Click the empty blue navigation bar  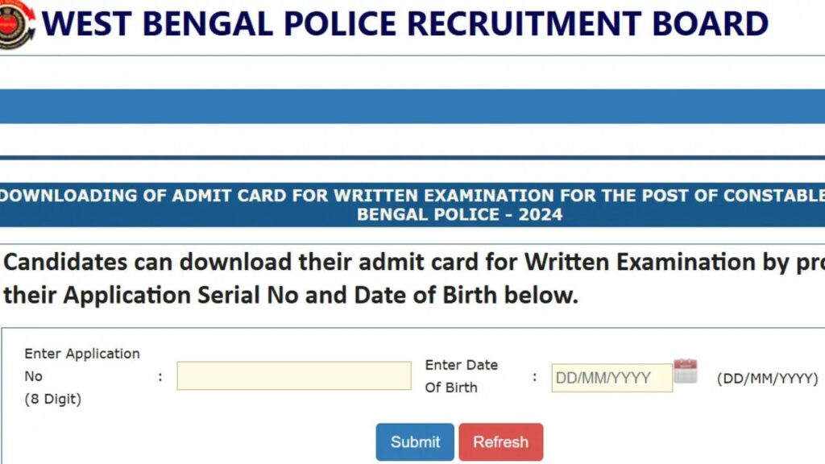pyautogui.click(x=412, y=106)
